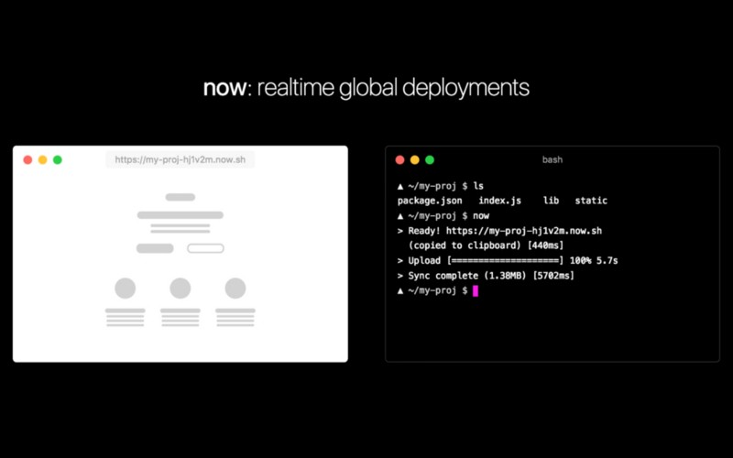
Task: Click the 'now' command in terminal
Action: coord(481,216)
